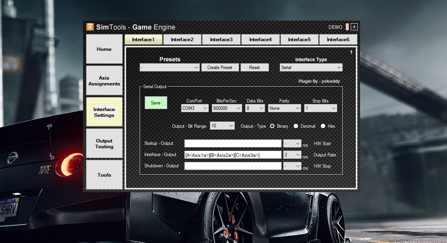Open the Output Testing section

point(104,144)
